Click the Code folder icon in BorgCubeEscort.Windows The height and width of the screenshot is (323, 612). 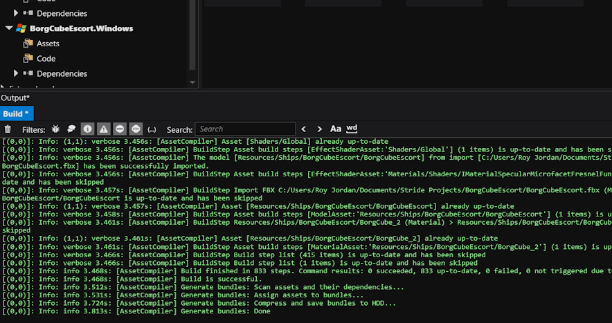(28, 59)
